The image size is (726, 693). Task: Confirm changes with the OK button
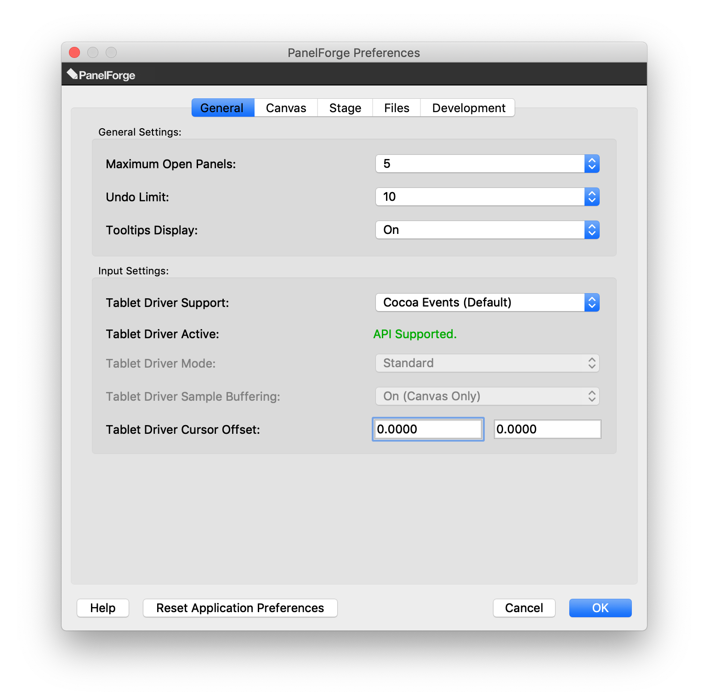600,608
